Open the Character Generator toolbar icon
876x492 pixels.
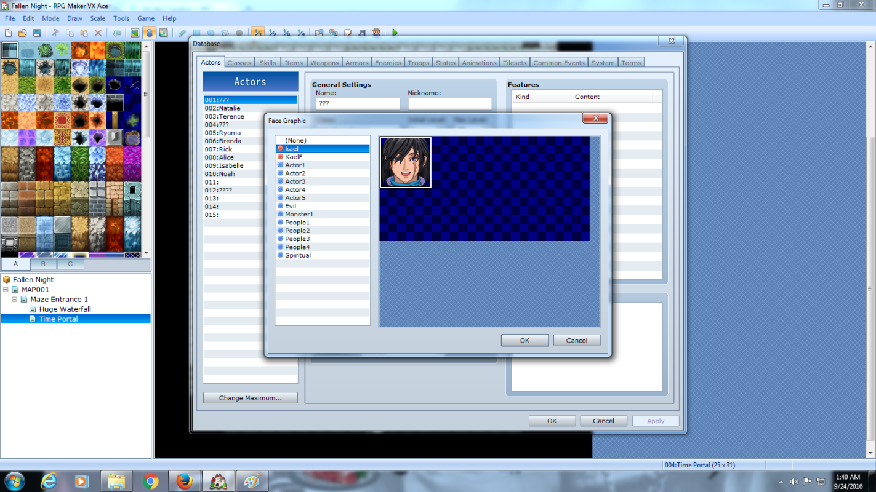376,33
